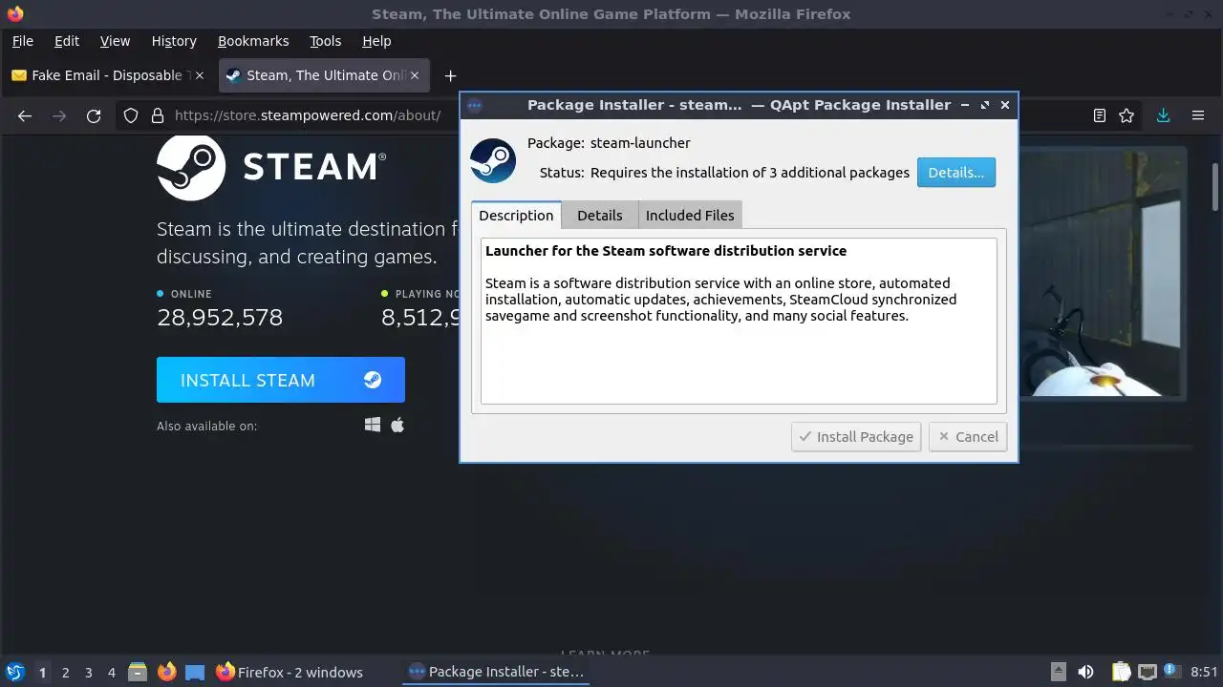Screen dimensions: 1223x687
Task: Switch to virtual desktop 2
Action: 65,672
